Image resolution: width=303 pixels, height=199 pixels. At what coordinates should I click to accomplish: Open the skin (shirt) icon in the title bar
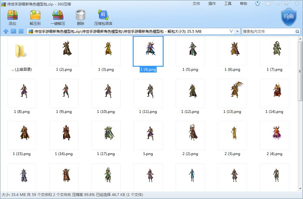[x=258, y=4]
